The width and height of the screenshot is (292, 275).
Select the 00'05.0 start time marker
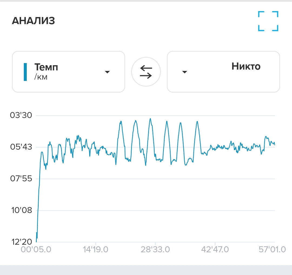click(36, 250)
